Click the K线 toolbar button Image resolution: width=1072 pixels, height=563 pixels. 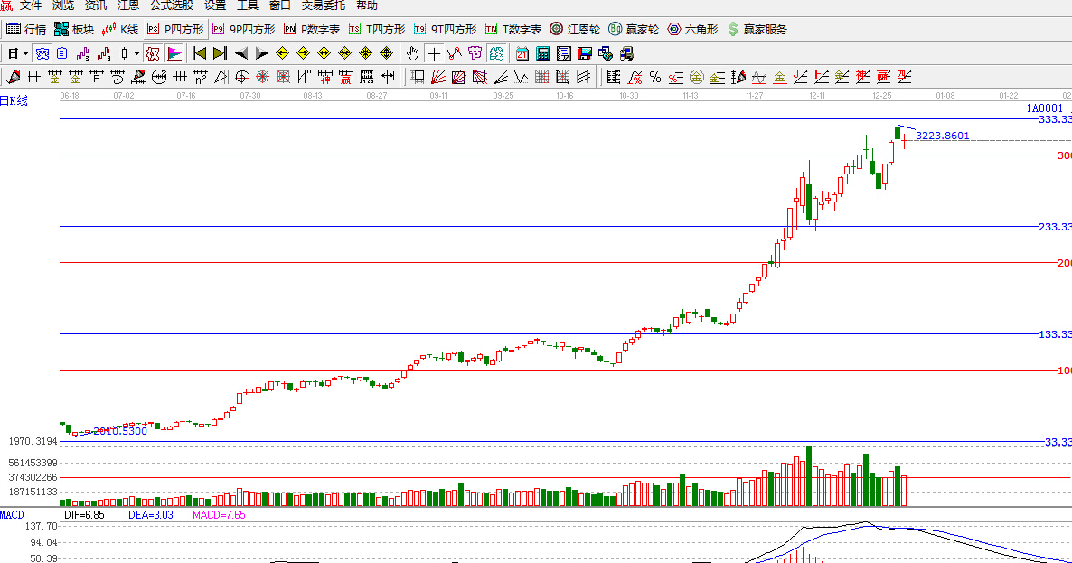(x=121, y=29)
